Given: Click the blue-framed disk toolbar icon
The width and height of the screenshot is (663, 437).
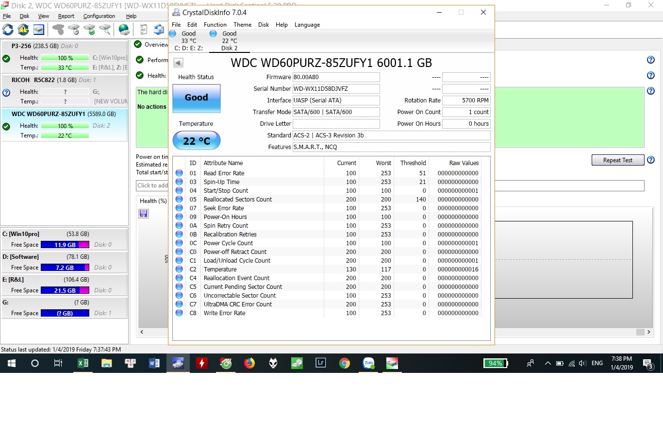Looking at the screenshot, I should (x=39, y=30).
